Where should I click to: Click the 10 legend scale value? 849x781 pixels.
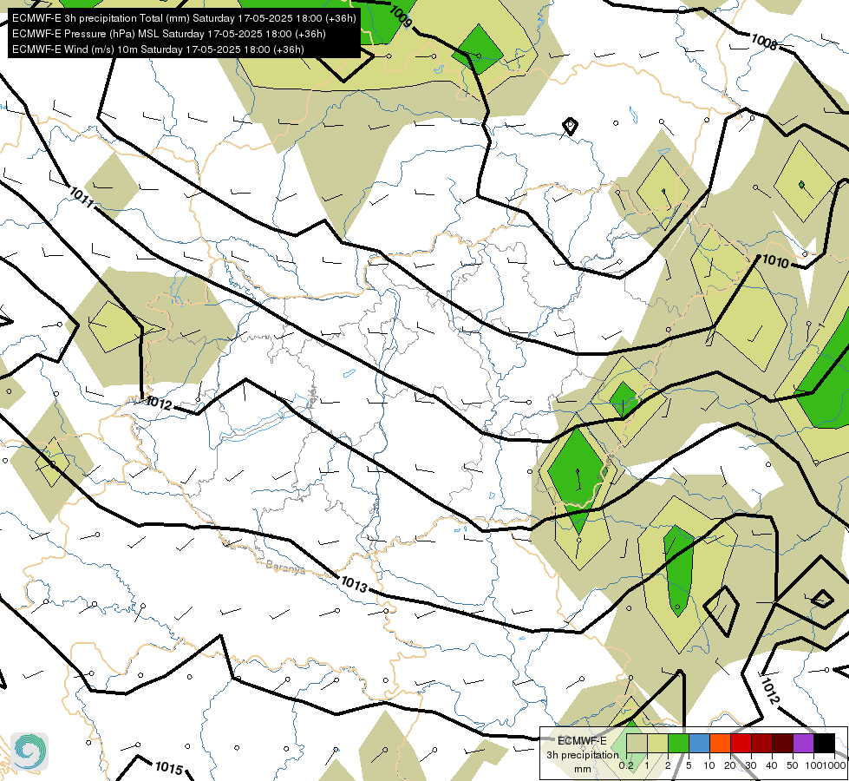click(x=709, y=765)
